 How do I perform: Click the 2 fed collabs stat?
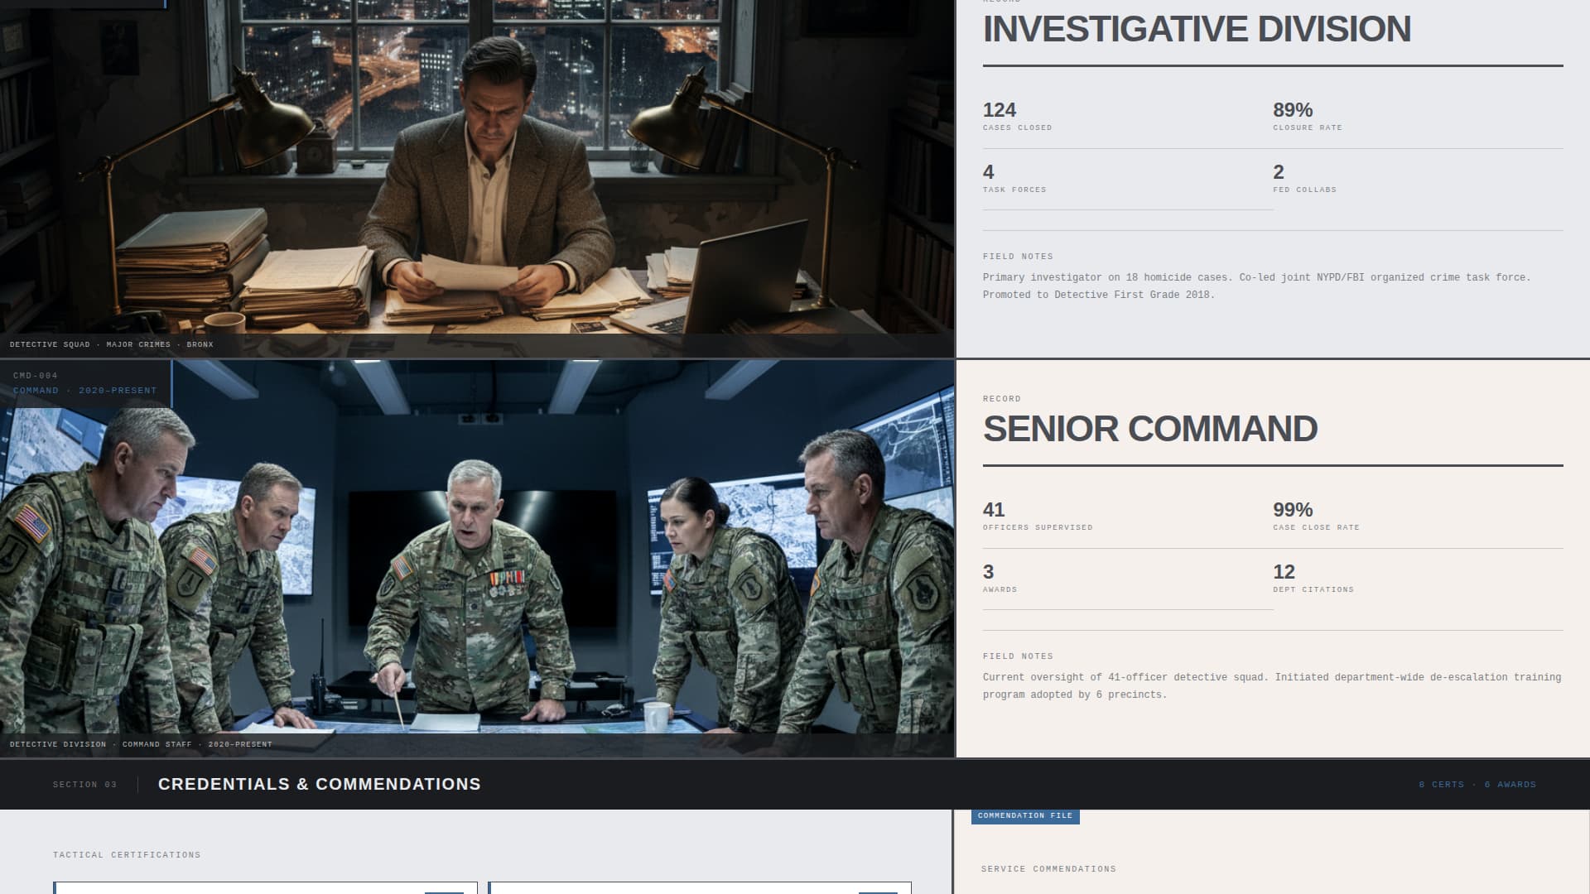pos(1418,180)
